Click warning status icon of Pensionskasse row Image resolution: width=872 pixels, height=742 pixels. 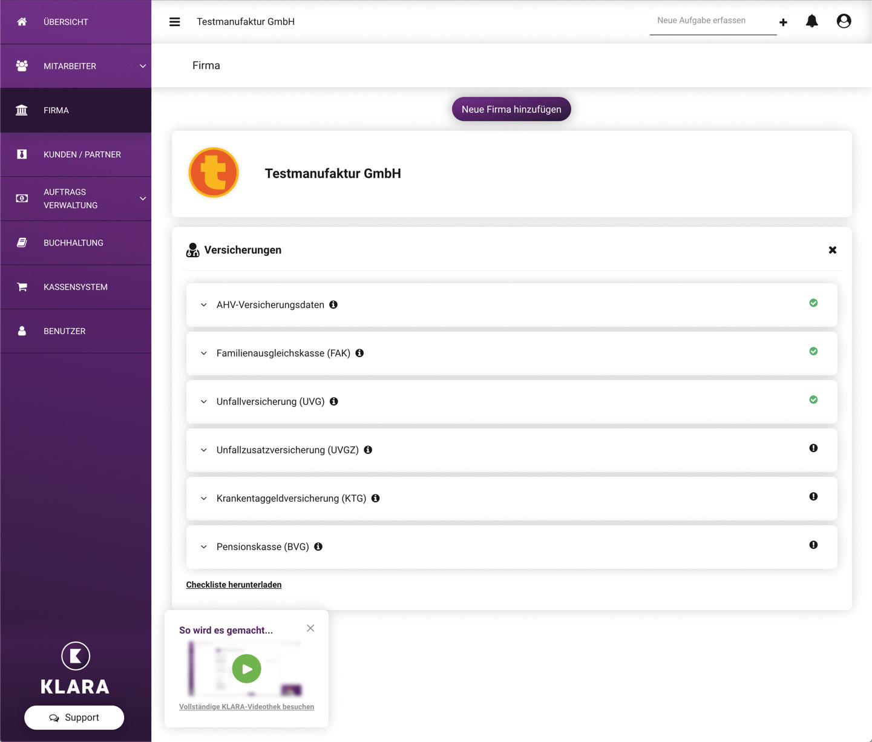813,545
